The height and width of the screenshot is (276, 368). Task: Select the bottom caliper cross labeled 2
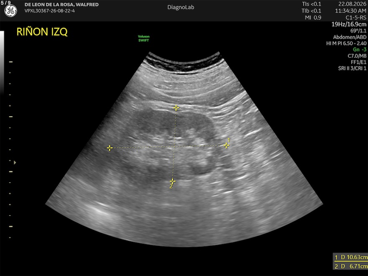click(172, 181)
